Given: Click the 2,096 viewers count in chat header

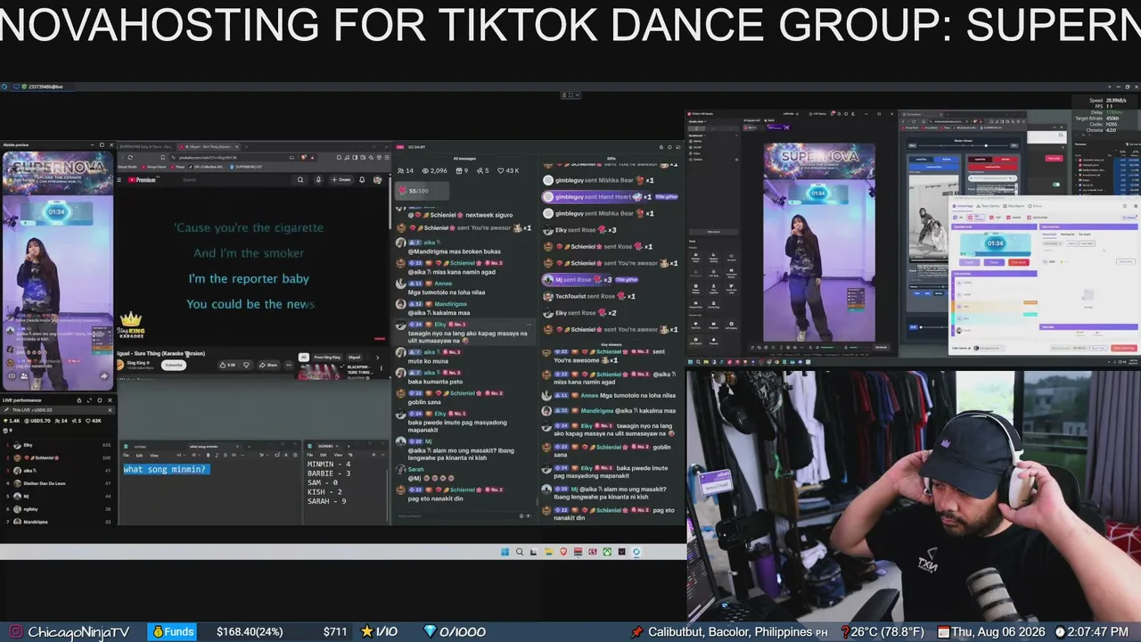Looking at the screenshot, I should click(434, 170).
